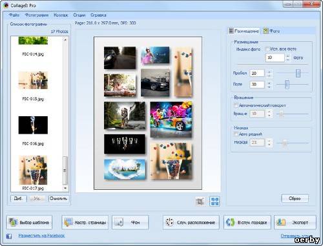
Task: Increase photo count with the up arrow
Action: 288,56
